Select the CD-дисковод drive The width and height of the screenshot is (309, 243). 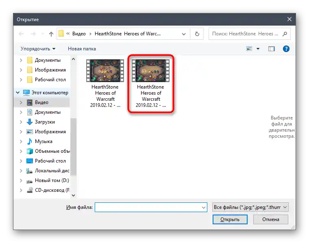(52, 190)
